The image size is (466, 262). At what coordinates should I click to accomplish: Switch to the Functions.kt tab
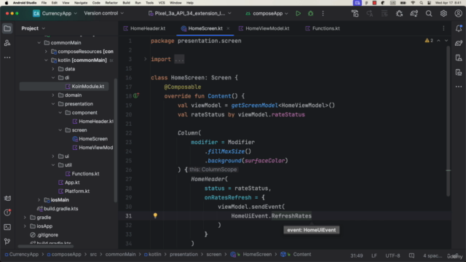coord(323,28)
